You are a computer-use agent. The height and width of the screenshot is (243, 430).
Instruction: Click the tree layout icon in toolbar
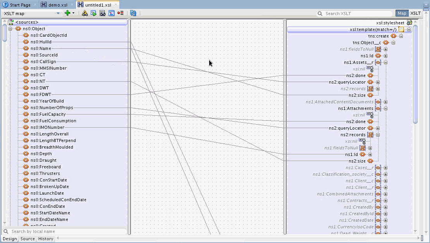111,13
